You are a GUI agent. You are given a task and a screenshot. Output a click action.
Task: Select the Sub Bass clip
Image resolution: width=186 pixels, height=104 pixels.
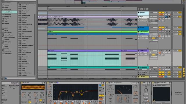click(92, 31)
